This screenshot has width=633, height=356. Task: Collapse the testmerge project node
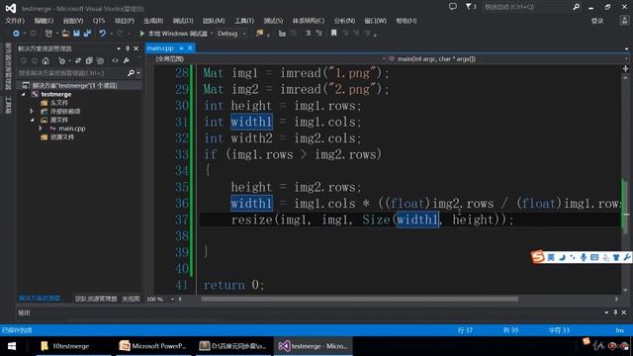pos(24,94)
